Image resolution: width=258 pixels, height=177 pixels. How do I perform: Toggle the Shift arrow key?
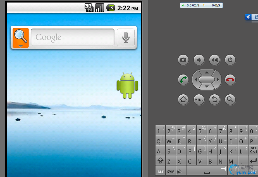[161, 160]
